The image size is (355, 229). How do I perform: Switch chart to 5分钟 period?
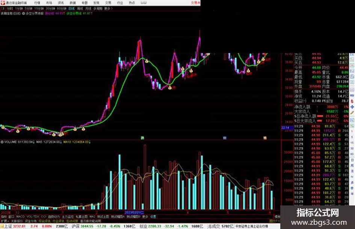coord(29,8)
